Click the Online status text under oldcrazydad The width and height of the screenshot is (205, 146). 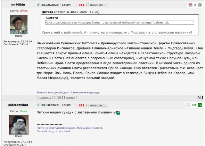pyautogui.click(x=24, y=111)
